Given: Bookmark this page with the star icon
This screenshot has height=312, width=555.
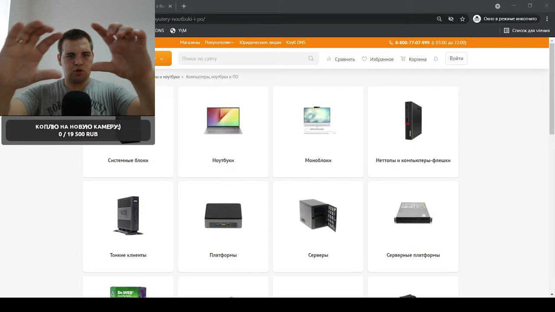Looking at the screenshot, I should 463,19.
